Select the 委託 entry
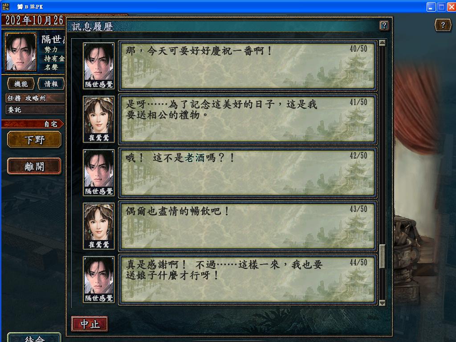 click(35, 110)
